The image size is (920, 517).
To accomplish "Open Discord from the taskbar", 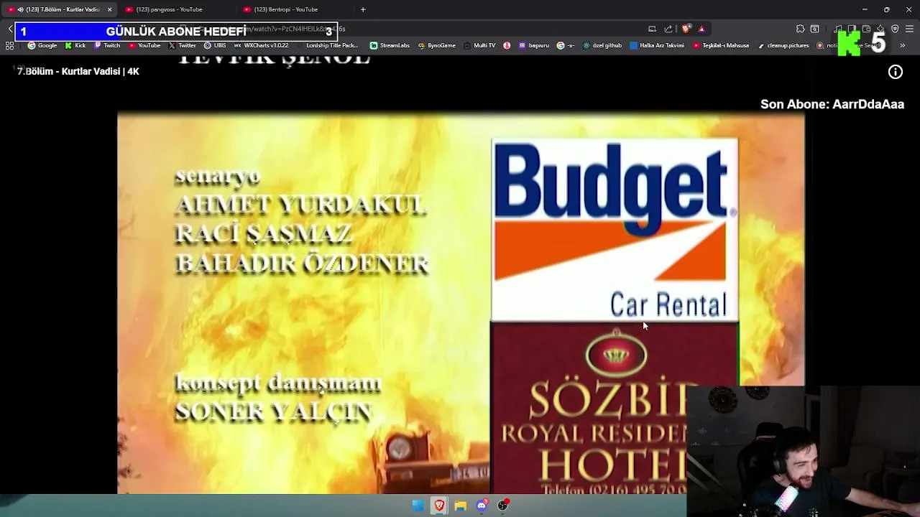I will click(x=482, y=506).
